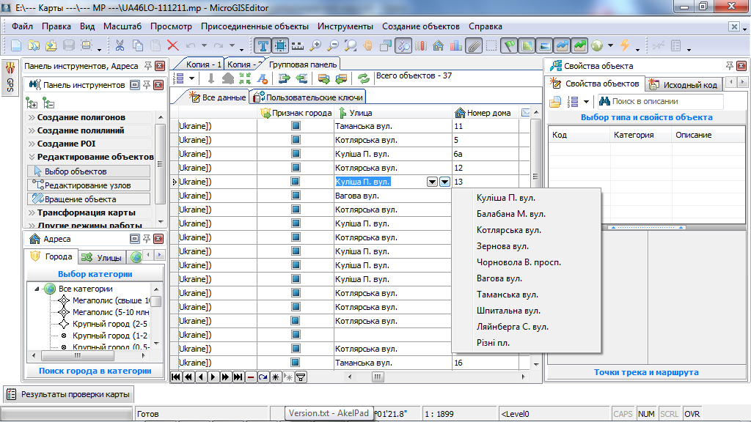Click the green refresh icon in group panel
Image resolution: width=751 pixels, height=422 pixels.
(x=364, y=78)
